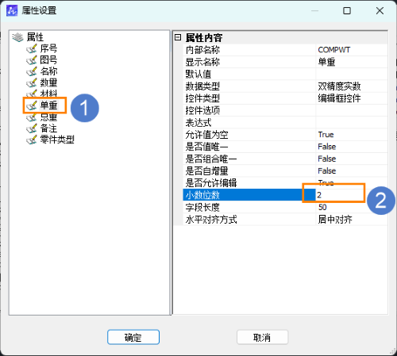This screenshot has width=397, height=356.
Task: Select the 内部名称 property row label
Action: 202,50
